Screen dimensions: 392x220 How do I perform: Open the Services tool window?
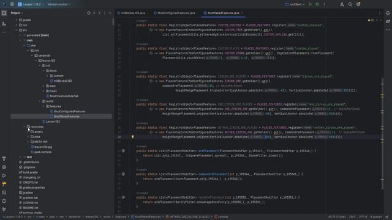(4, 167)
